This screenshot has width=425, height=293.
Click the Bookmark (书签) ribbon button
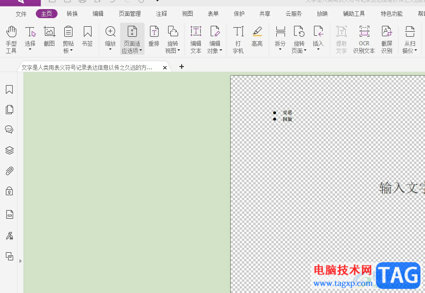tap(87, 36)
